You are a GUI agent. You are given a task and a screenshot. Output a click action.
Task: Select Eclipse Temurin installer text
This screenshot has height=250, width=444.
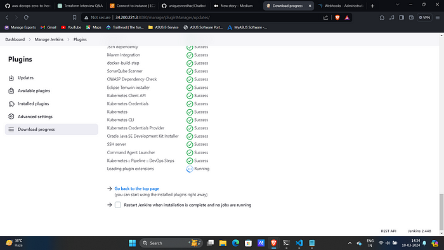point(128,88)
